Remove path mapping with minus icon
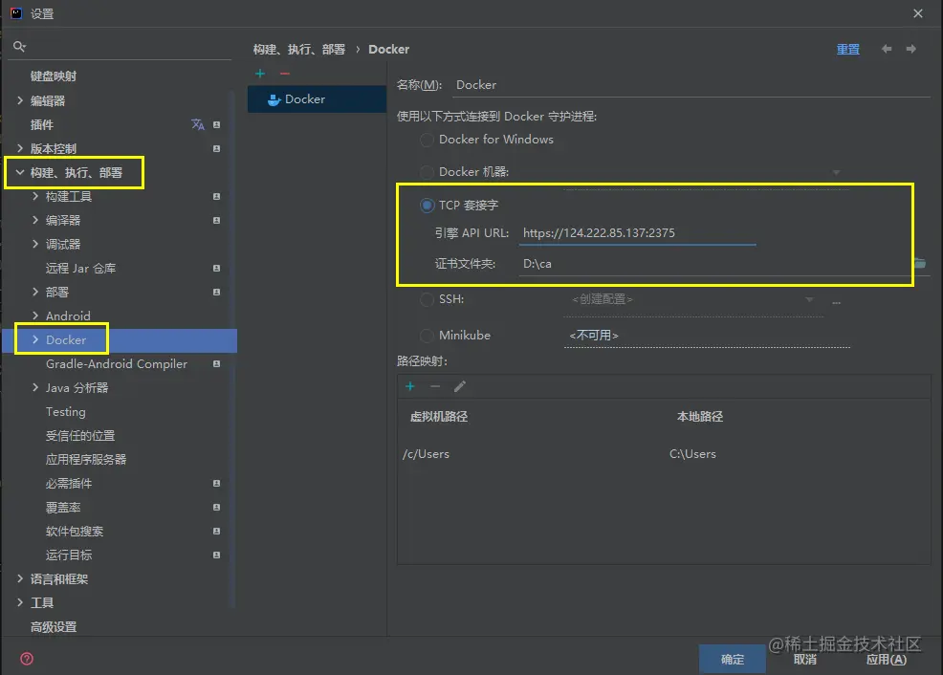This screenshot has height=675, width=943. point(435,386)
